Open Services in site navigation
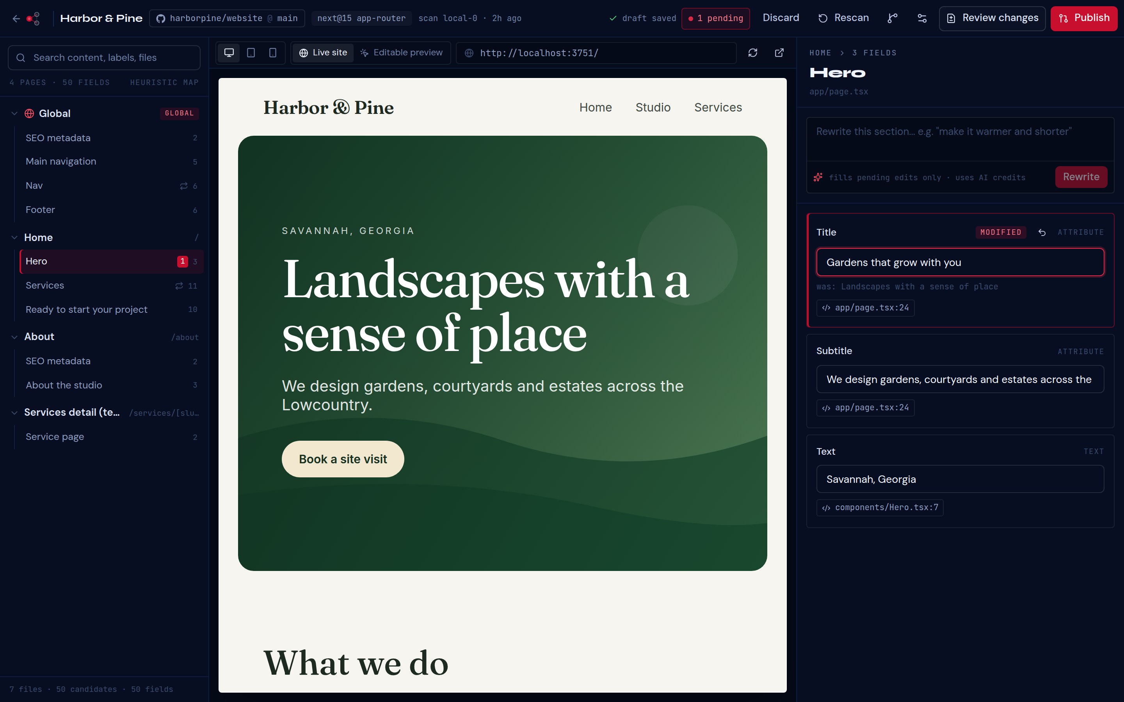1124x702 pixels. click(x=718, y=107)
